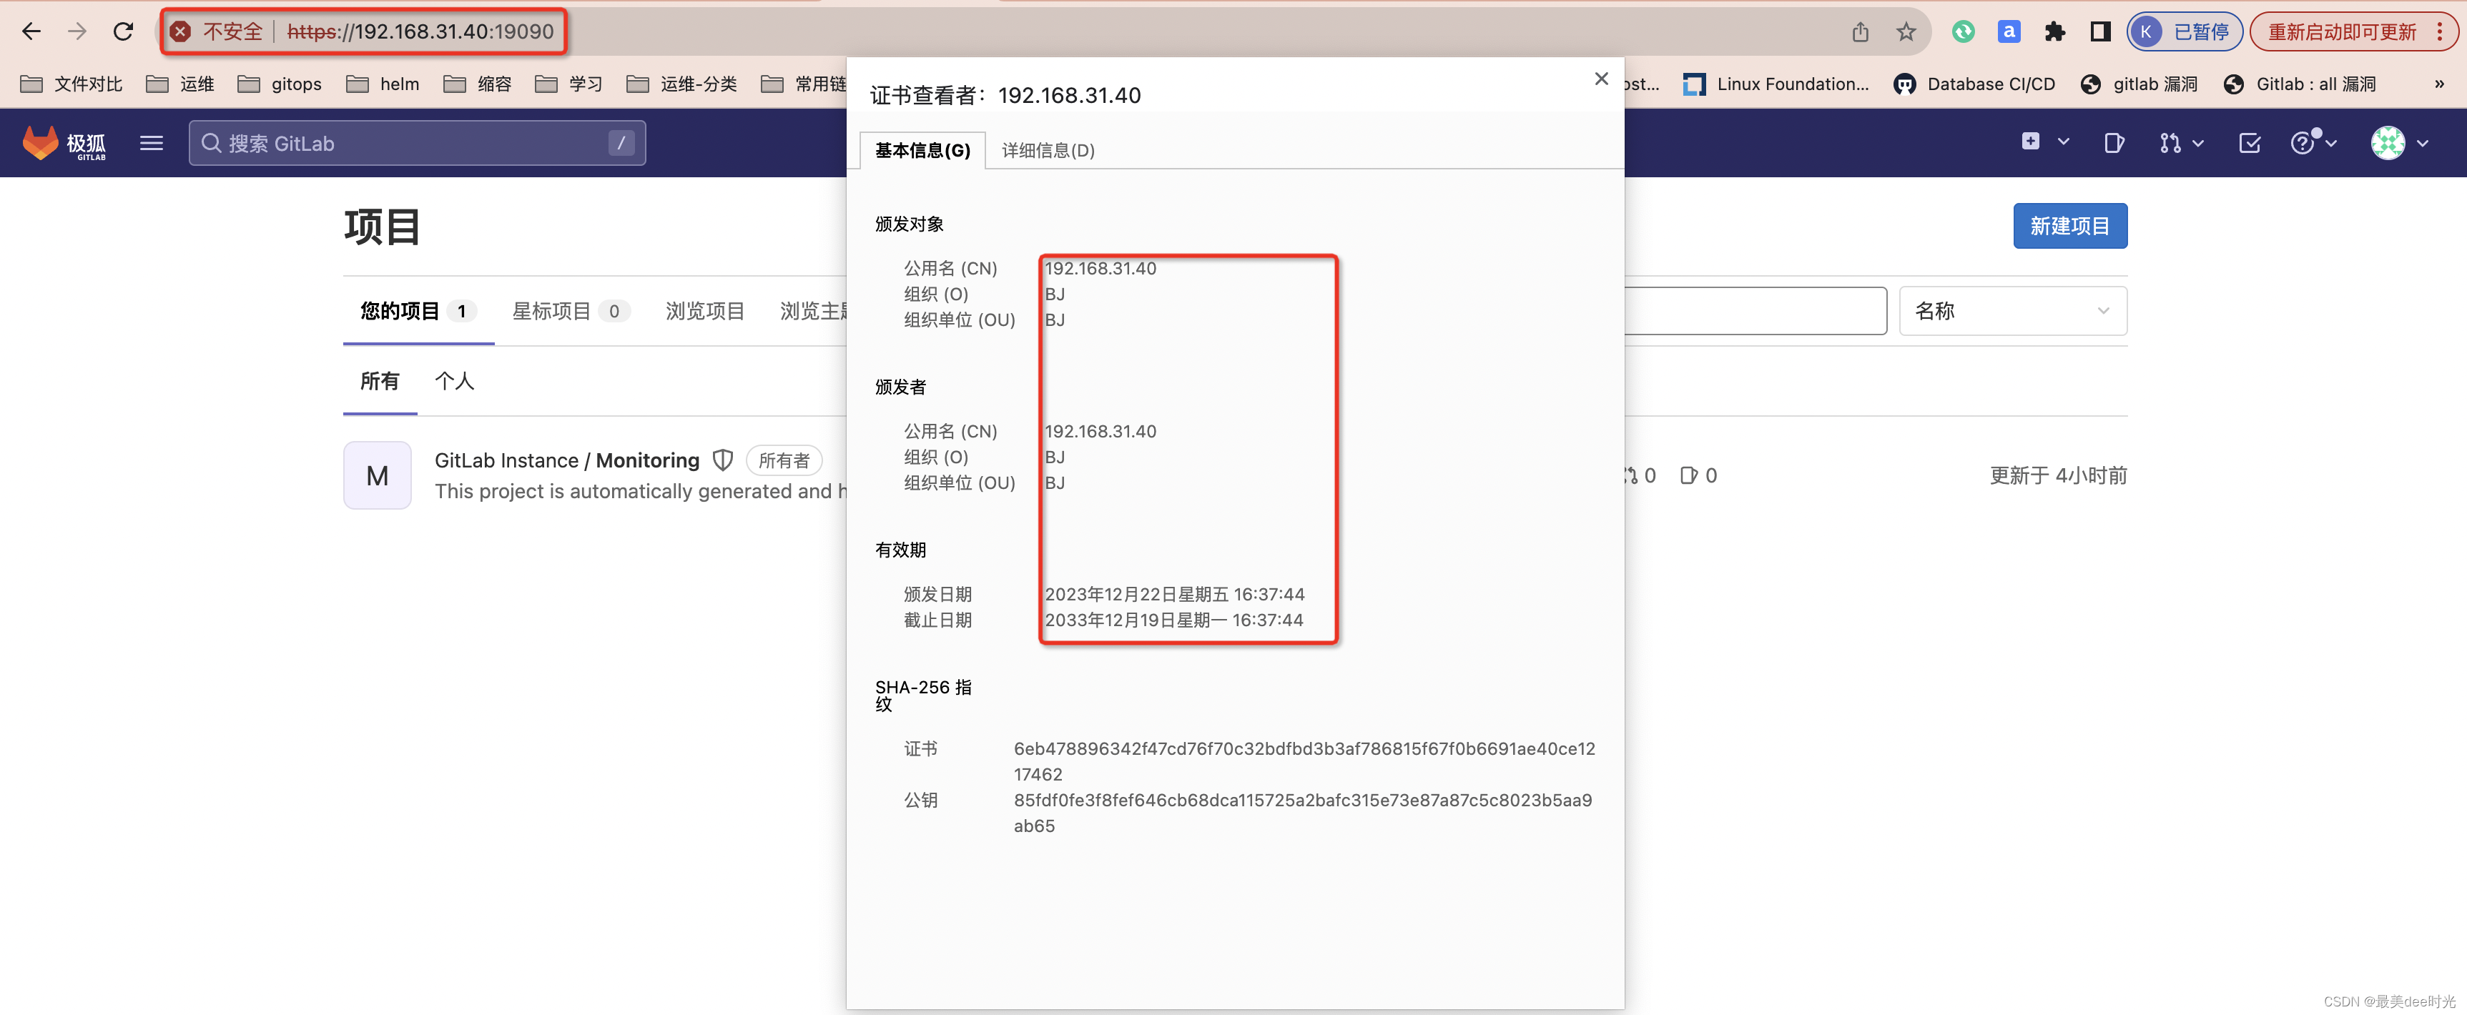Click the browser forward arrow
The height and width of the screenshot is (1015, 2467).
tap(77, 31)
